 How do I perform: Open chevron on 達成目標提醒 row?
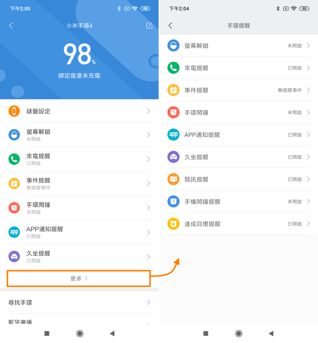click(308, 224)
